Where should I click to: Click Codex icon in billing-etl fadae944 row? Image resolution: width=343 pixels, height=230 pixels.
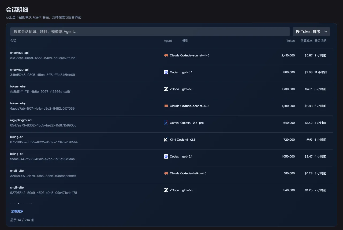[x=166, y=156]
